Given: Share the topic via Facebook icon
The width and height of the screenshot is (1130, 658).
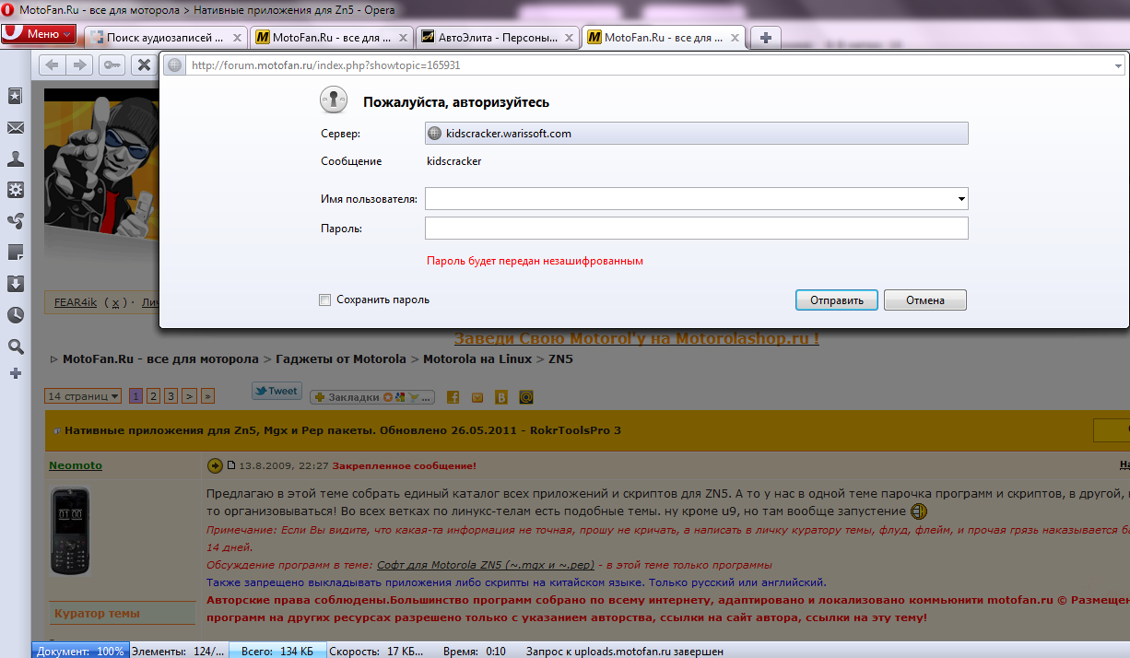Looking at the screenshot, I should click(453, 397).
